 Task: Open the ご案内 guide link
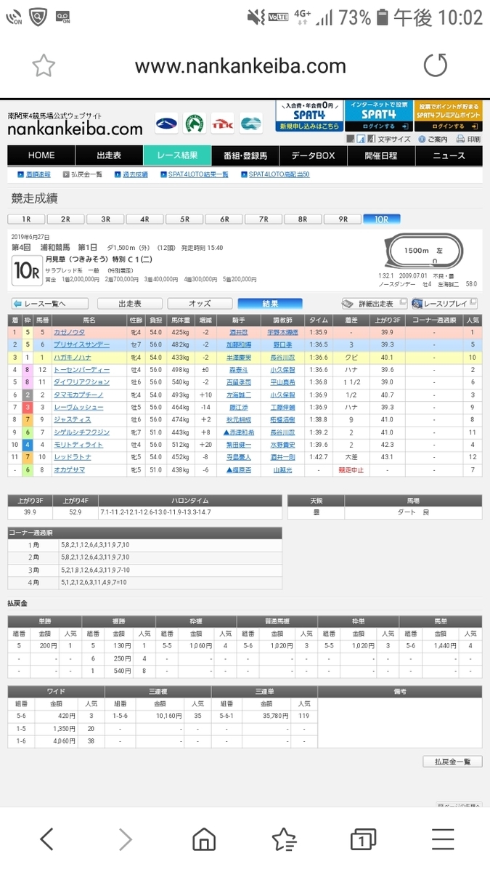(x=433, y=139)
